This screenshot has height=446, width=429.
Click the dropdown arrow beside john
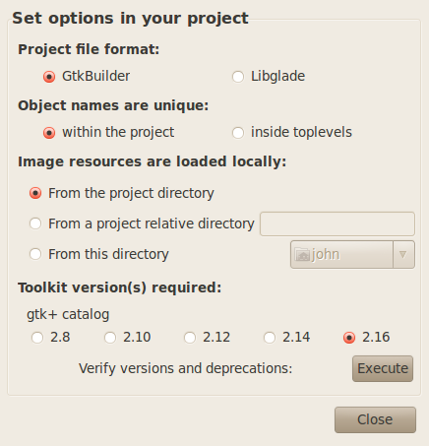tap(403, 255)
